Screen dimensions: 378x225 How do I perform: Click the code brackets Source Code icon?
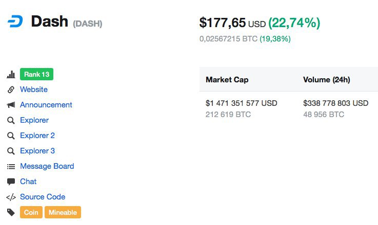[11, 197]
